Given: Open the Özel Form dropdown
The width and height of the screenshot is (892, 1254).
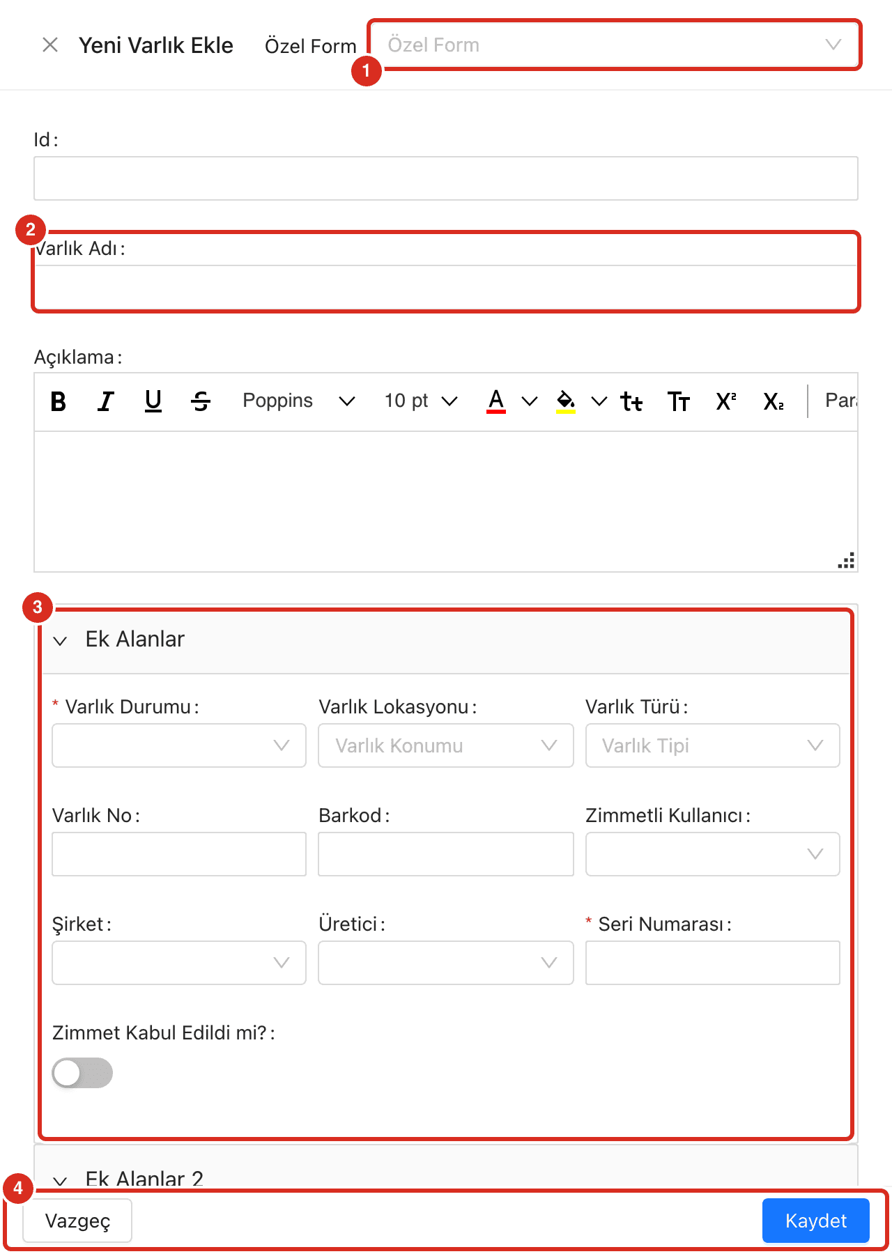Looking at the screenshot, I should (x=615, y=45).
